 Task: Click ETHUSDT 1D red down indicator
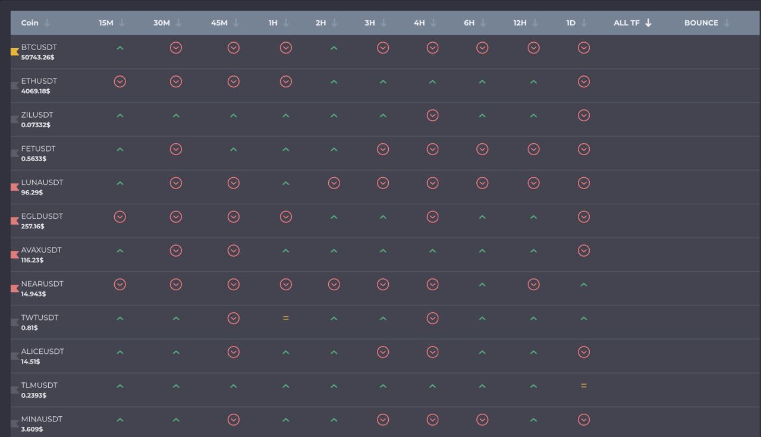click(584, 81)
